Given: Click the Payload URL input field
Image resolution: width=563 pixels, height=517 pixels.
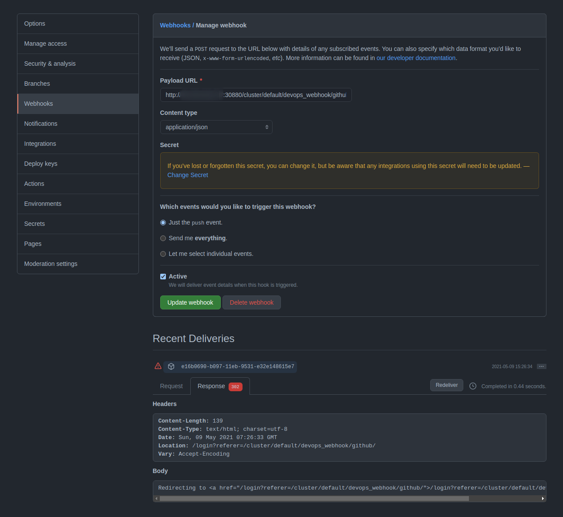Looking at the screenshot, I should [x=256, y=94].
